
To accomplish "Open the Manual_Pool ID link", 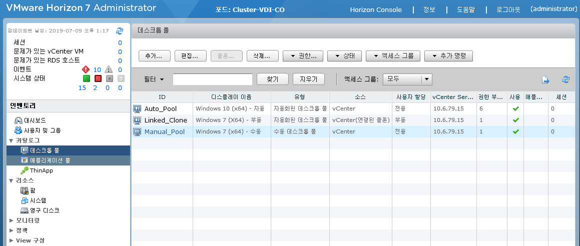I will pos(165,131).
